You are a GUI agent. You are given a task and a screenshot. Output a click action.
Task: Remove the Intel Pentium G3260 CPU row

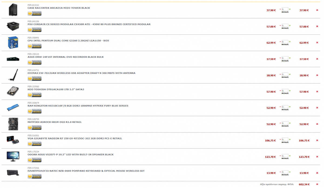pyautogui.click(x=317, y=43)
